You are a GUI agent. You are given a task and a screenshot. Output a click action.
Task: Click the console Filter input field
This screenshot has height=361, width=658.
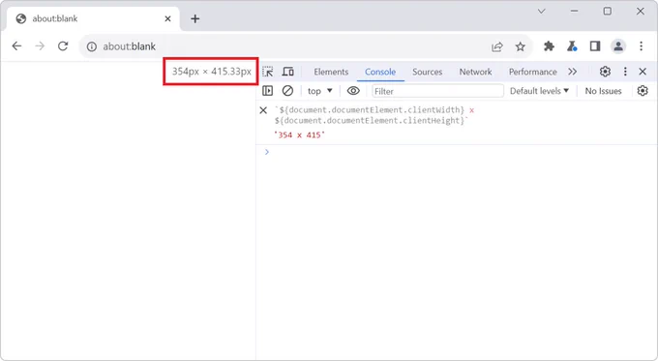(x=437, y=91)
